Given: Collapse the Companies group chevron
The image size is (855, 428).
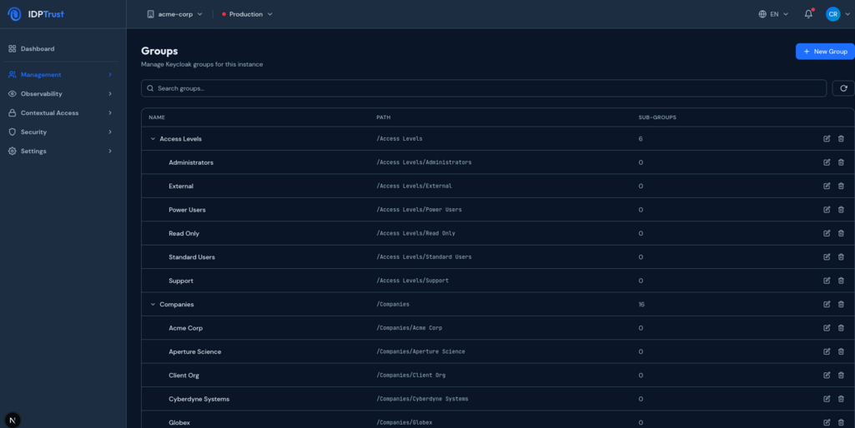Looking at the screenshot, I should pyautogui.click(x=153, y=305).
